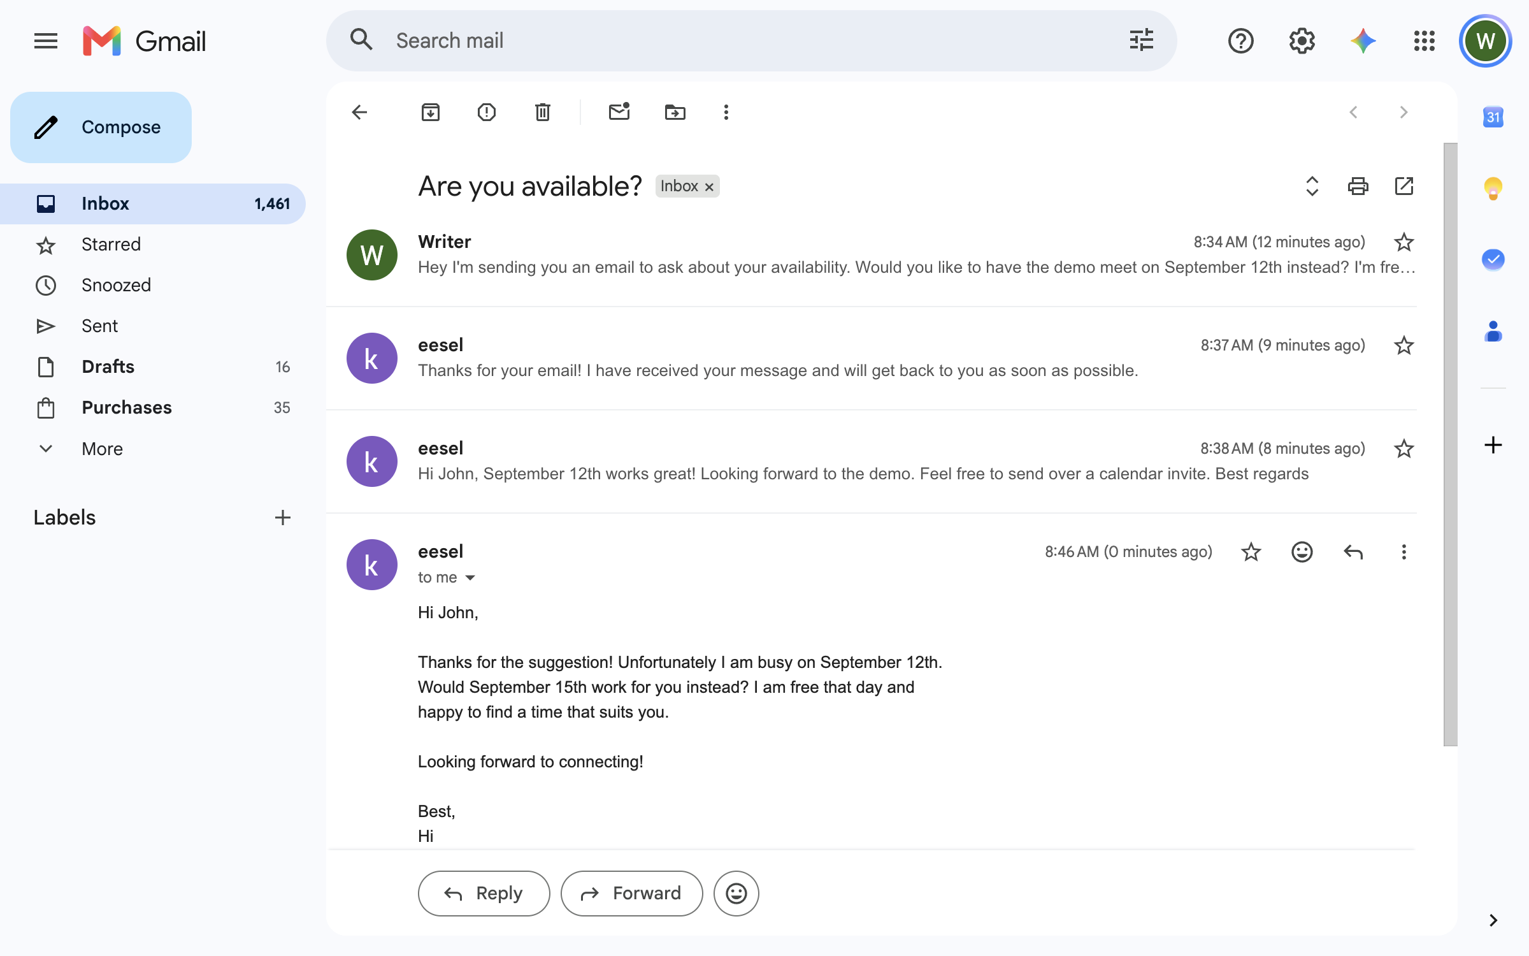1529x956 pixels.
Task: Star the Writer 8:34 AM message
Action: [x=1404, y=242]
